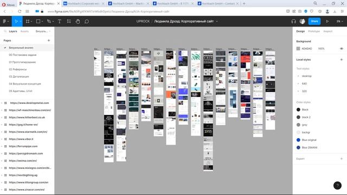Select the Comment tool

(x=87, y=22)
